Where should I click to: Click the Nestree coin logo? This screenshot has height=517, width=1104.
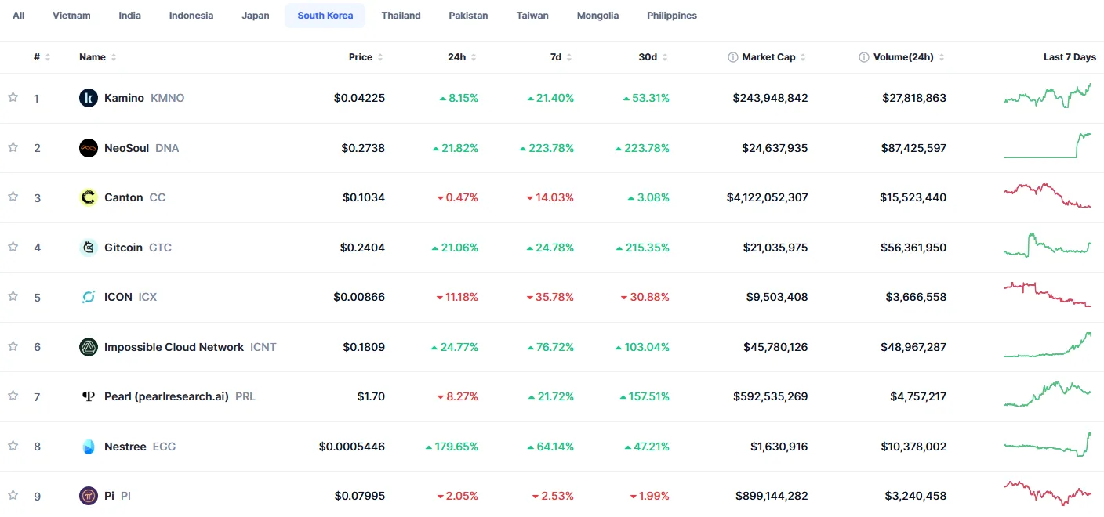pyautogui.click(x=89, y=446)
